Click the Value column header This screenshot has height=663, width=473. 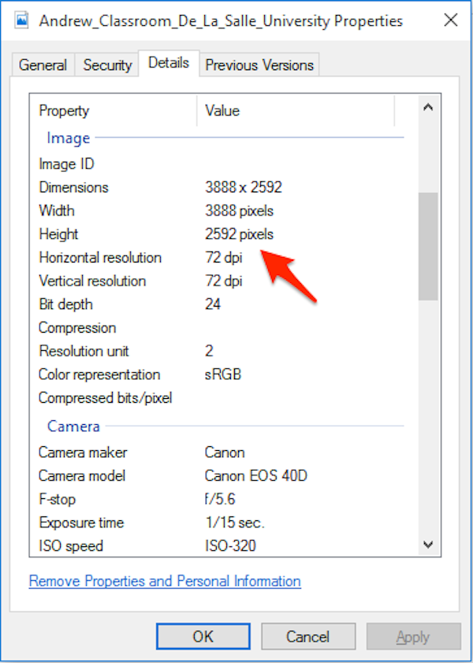coord(222,110)
